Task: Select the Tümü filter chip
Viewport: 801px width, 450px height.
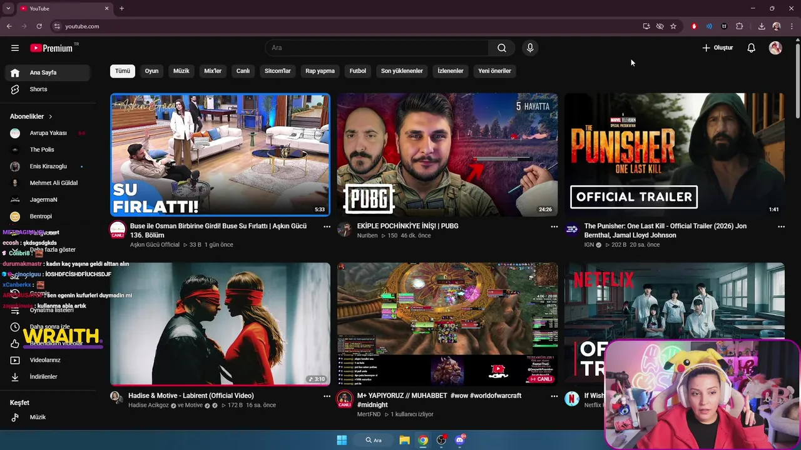Action: click(123, 71)
